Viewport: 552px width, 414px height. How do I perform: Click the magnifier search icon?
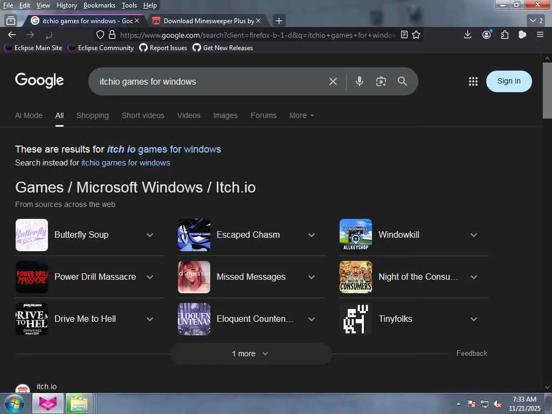click(x=402, y=81)
